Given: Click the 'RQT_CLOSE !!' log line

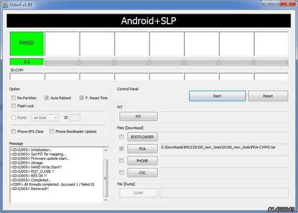Looking at the screenshot, I should pos(33,172).
